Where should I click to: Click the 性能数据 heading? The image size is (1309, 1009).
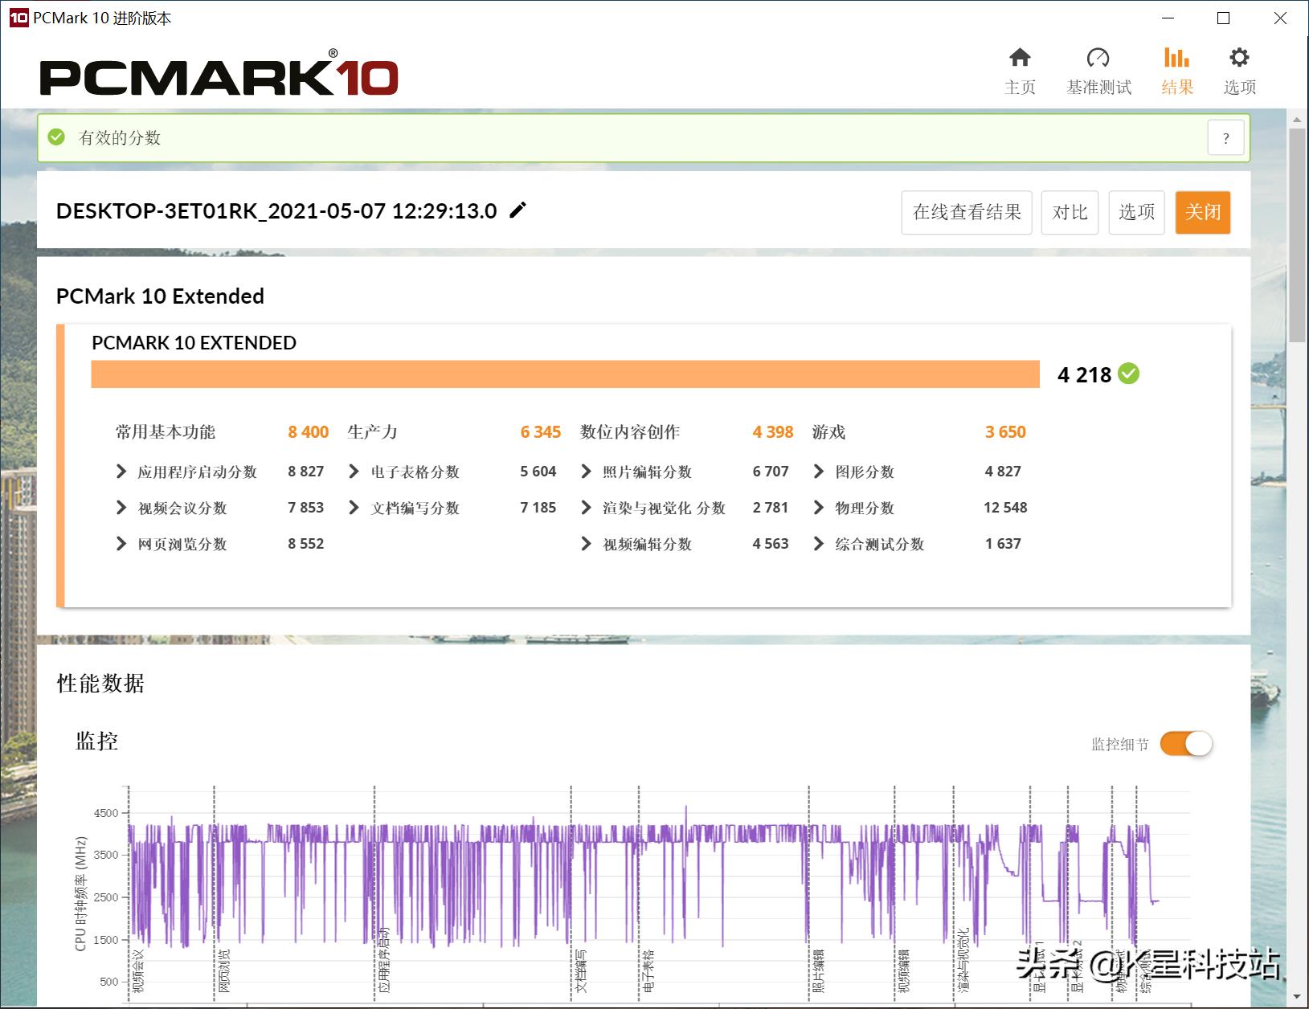coord(100,684)
